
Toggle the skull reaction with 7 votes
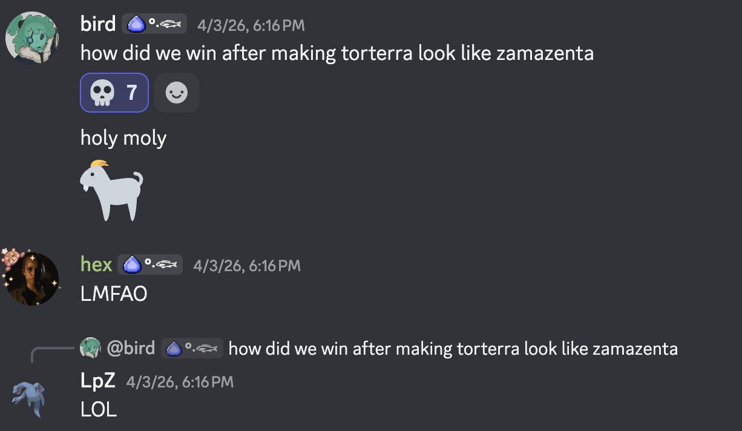click(114, 93)
